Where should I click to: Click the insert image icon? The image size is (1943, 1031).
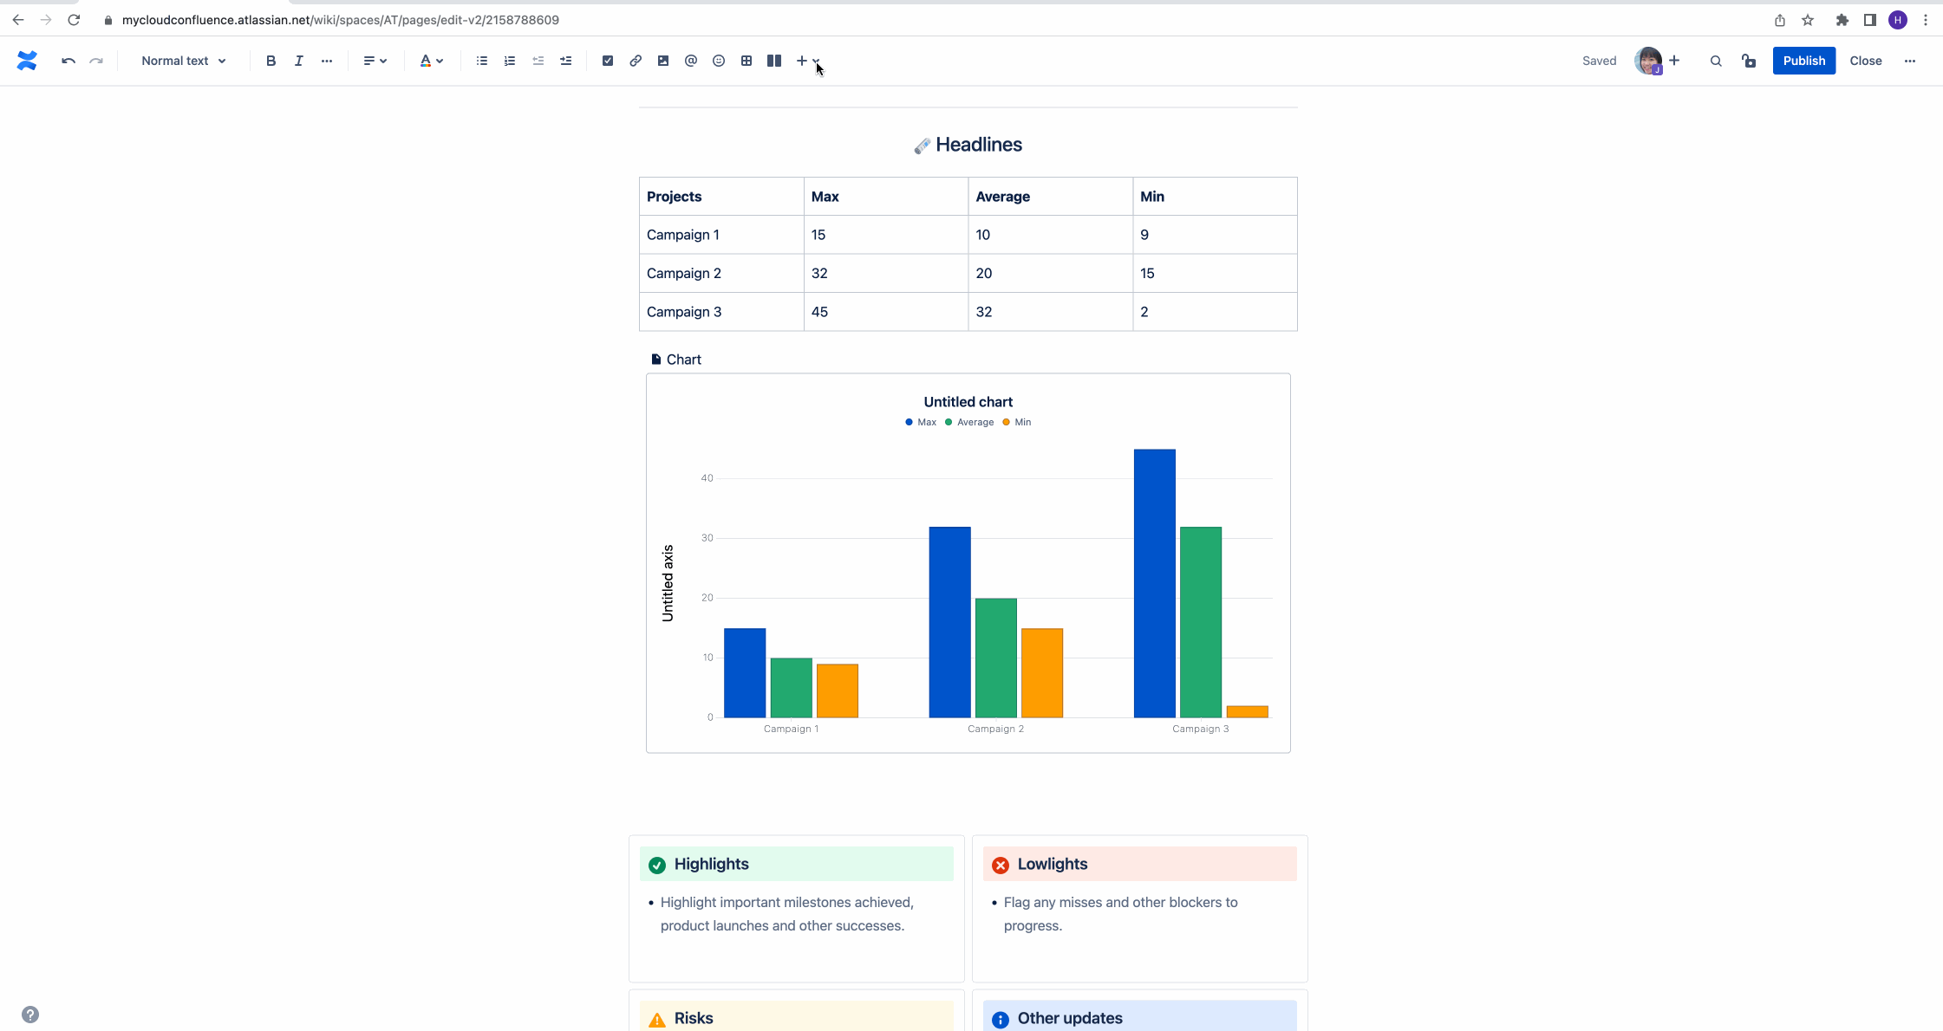(662, 61)
